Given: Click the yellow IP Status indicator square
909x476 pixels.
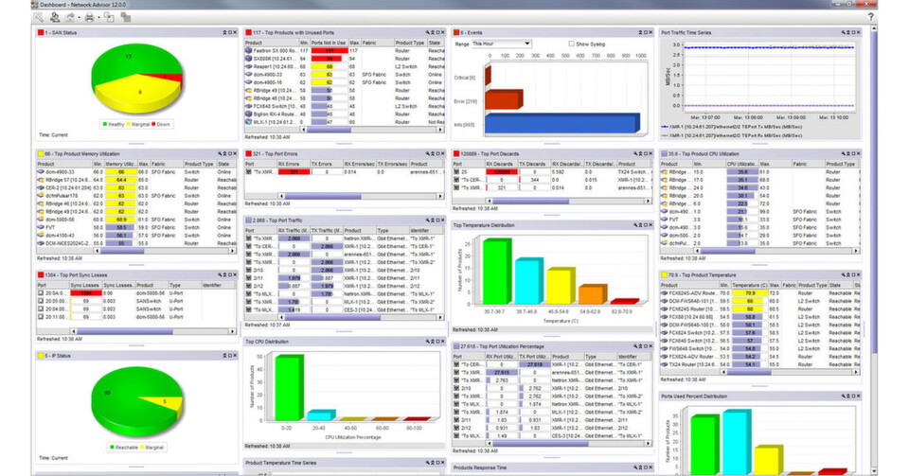Looking at the screenshot, I should [x=41, y=356].
